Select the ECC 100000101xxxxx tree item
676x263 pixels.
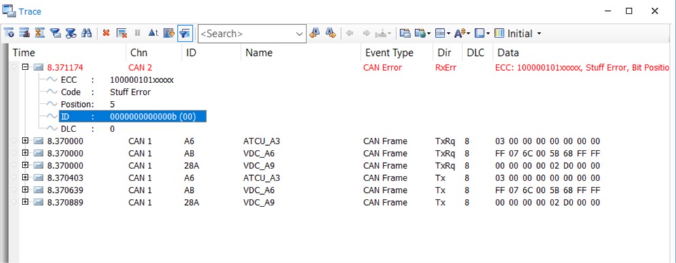117,80
